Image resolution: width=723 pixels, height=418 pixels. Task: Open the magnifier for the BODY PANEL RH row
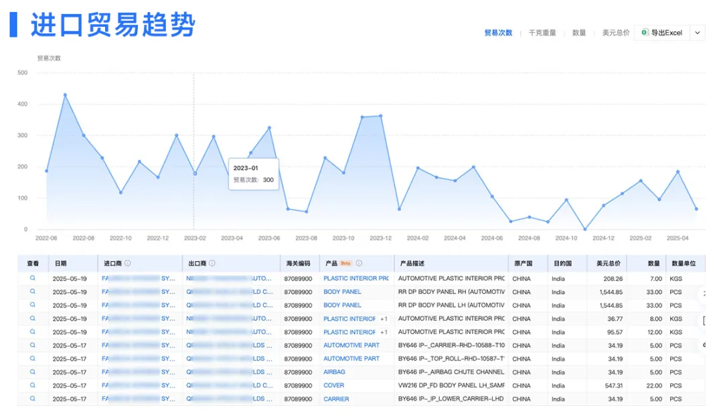click(33, 291)
